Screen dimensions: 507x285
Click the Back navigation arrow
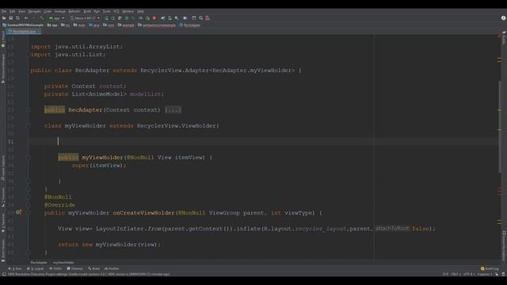26,18
